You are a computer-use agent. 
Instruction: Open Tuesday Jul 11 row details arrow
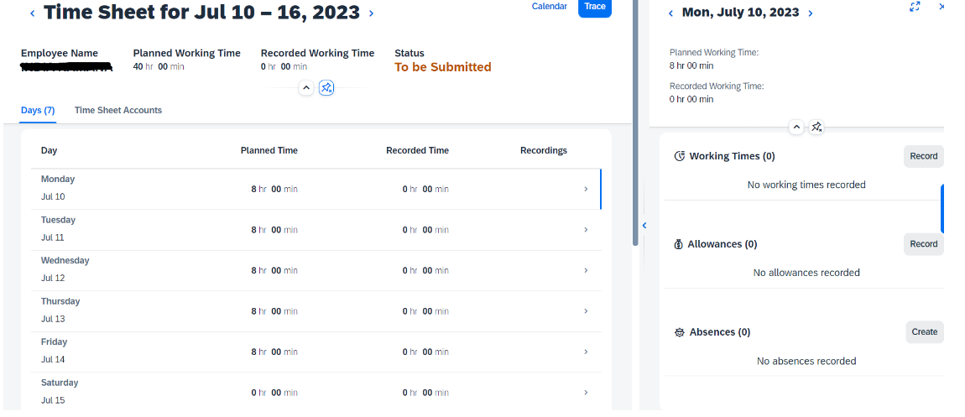(x=586, y=230)
